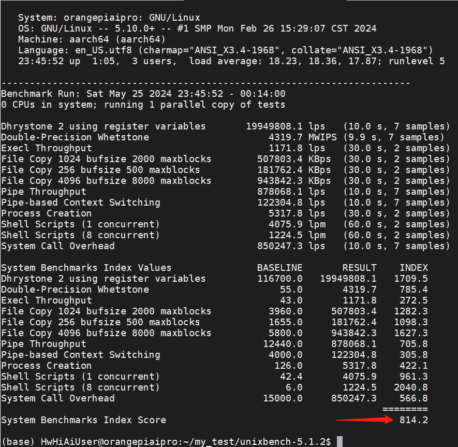Click the "System Benchmarks Index Values" heading
The width and height of the screenshot is (458, 447).
tap(86, 268)
